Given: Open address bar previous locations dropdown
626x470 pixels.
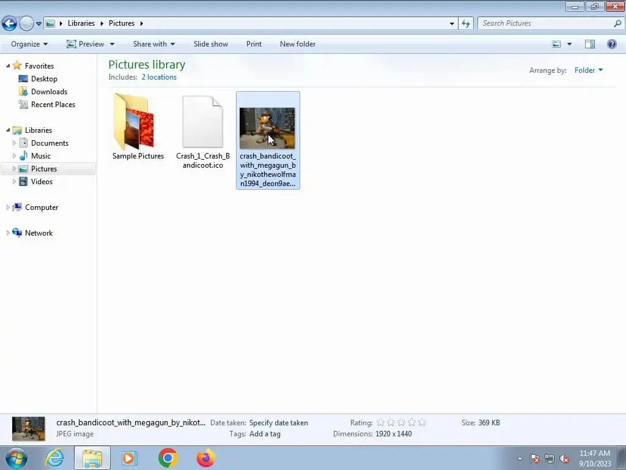Looking at the screenshot, I should point(452,24).
